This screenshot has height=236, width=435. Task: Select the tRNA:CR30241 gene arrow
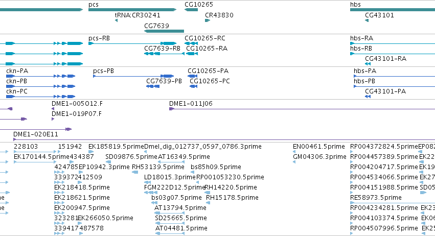click(x=116, y=20)
